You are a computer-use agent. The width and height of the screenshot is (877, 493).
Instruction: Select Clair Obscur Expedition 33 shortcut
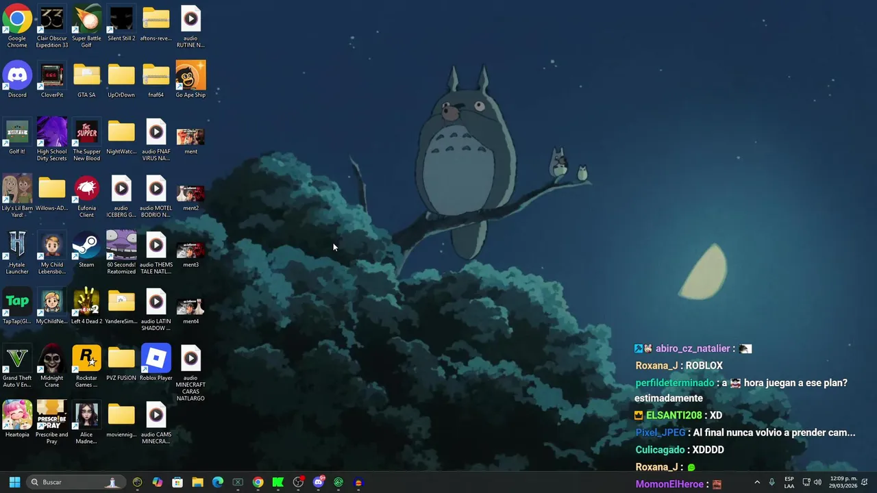[x=52, y=27]
